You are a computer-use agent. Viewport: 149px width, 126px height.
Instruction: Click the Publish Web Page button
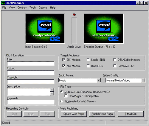(102, 114)
